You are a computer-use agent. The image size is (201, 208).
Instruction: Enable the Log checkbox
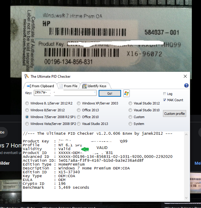(x=164, y=94)
